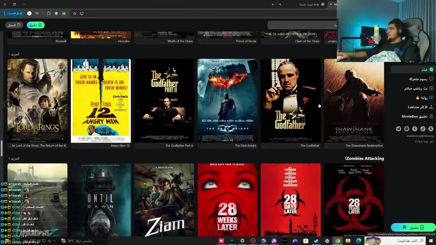Expand 'More' for the top-rated movies row
The height and width of the screenshot is (245, 436).
pos(14,54)
